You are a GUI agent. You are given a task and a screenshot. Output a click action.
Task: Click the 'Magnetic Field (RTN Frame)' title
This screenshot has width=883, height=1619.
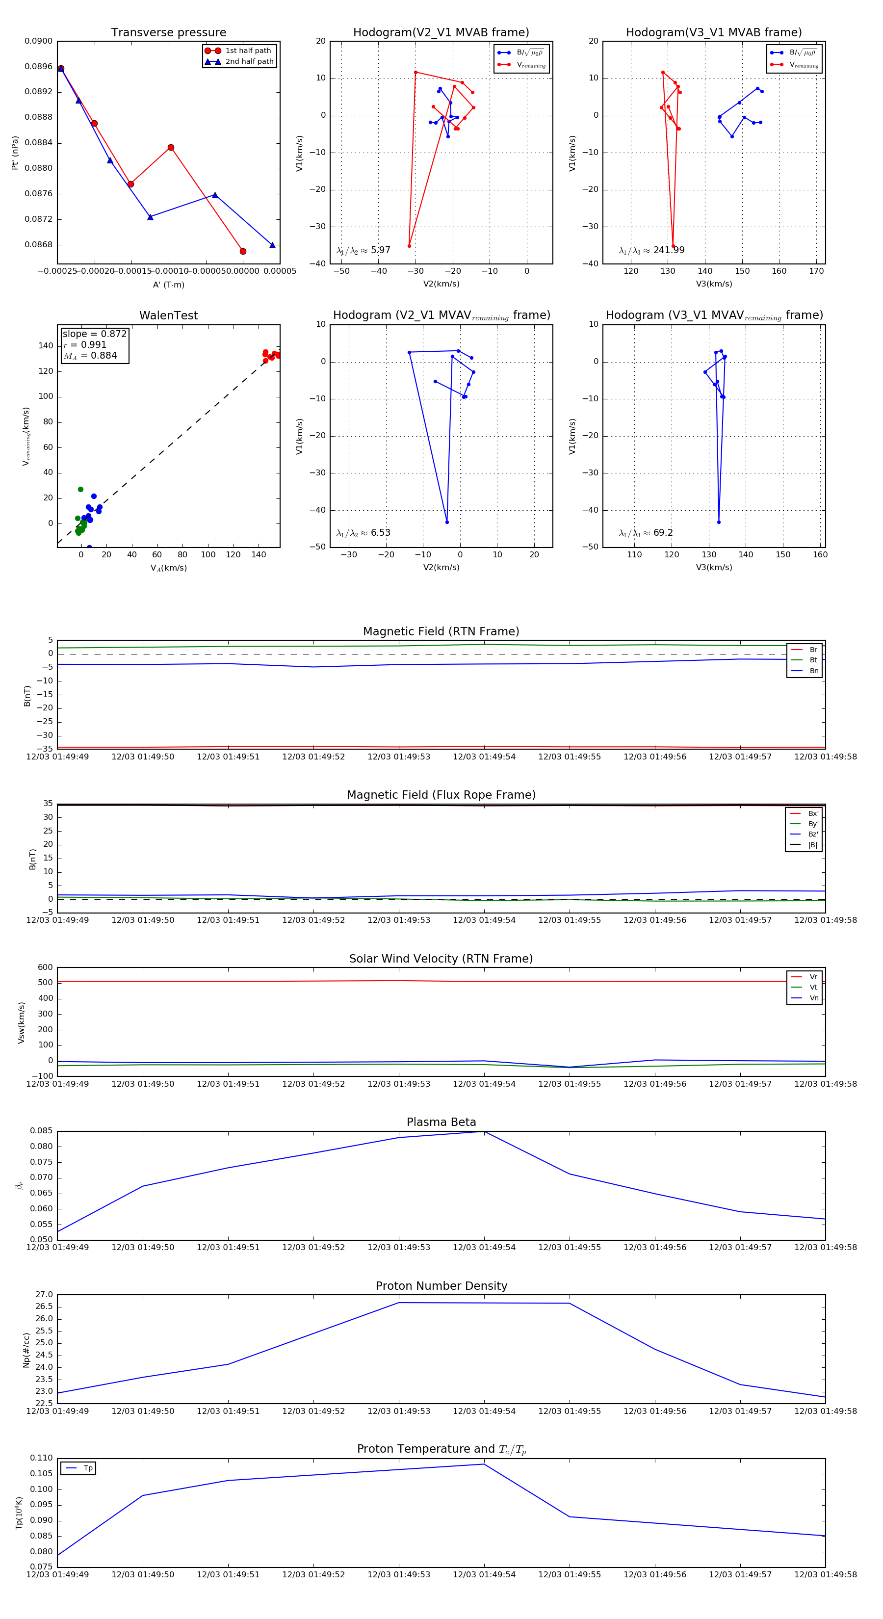(441, 631)
